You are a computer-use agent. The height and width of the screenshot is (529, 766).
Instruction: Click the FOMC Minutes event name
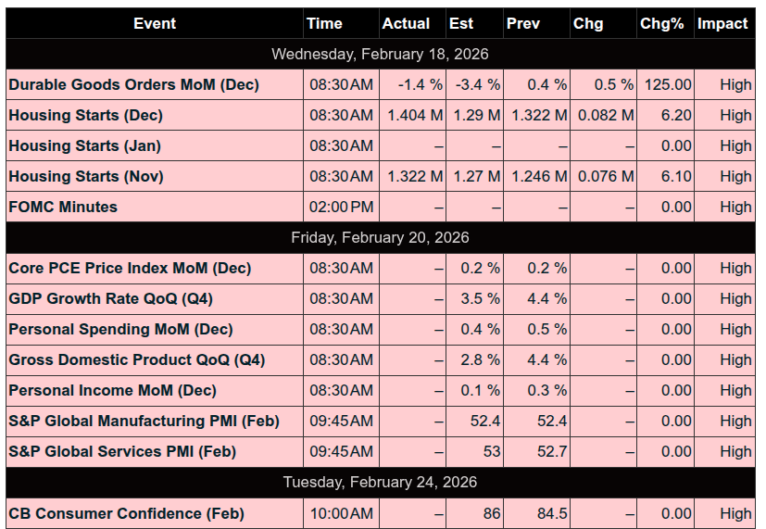click(x=63, y=207)
